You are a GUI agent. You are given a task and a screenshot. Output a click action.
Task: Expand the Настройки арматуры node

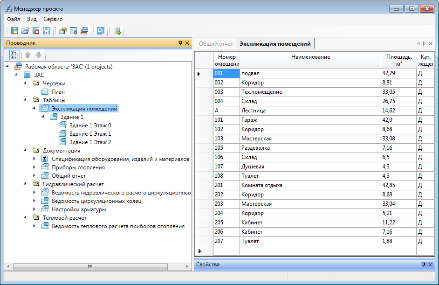click(x=34, y=209)
